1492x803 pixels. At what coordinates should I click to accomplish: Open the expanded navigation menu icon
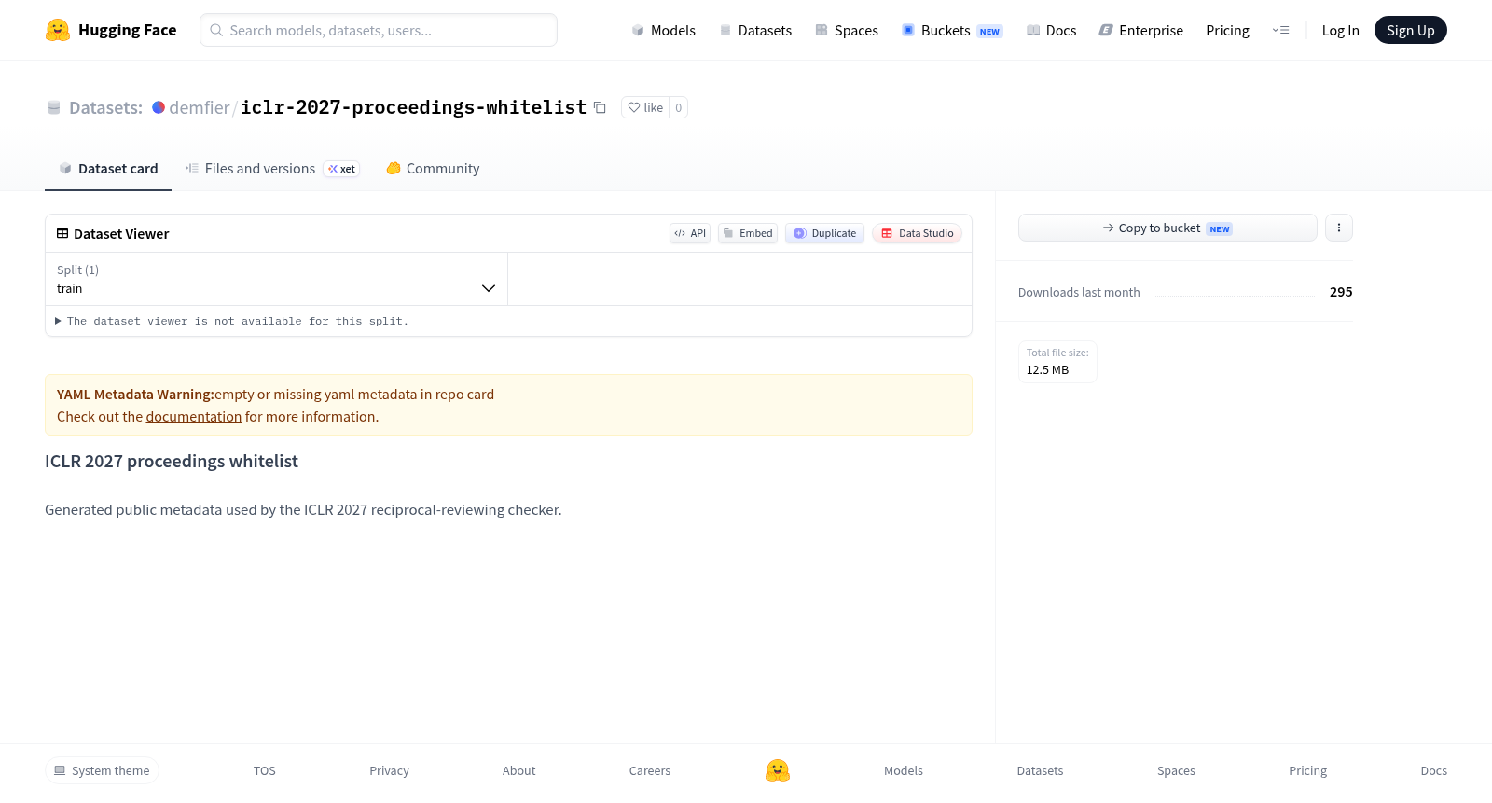tap(1280, 30)
